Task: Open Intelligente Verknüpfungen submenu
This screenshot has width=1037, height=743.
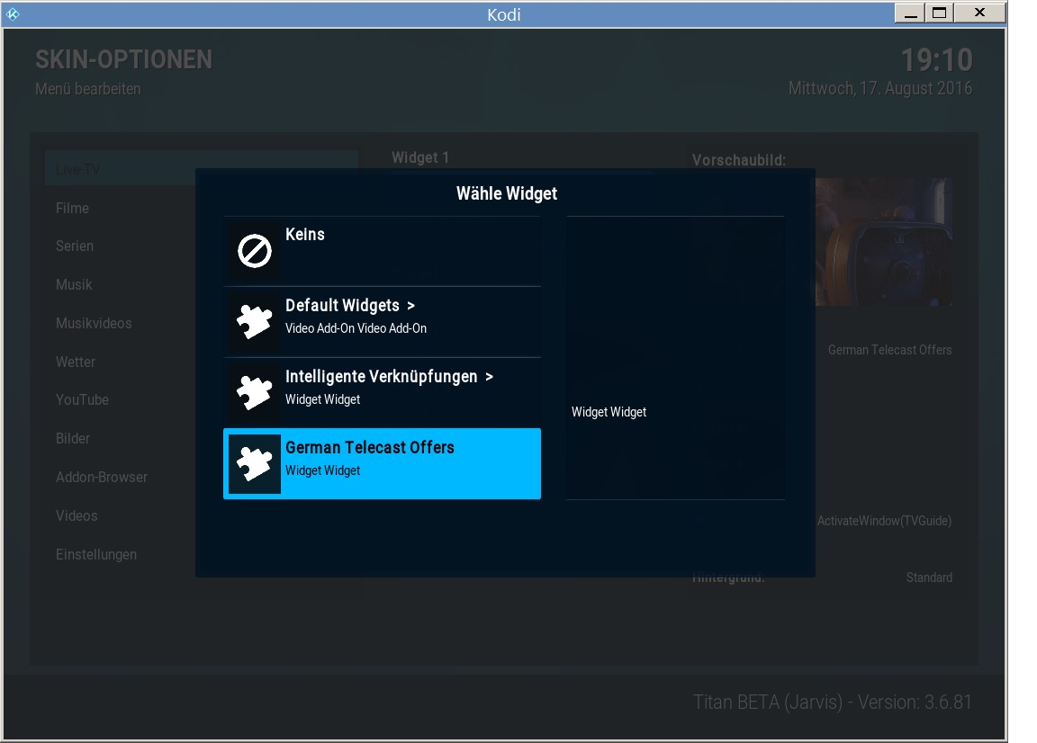Action: click(383, 393)
